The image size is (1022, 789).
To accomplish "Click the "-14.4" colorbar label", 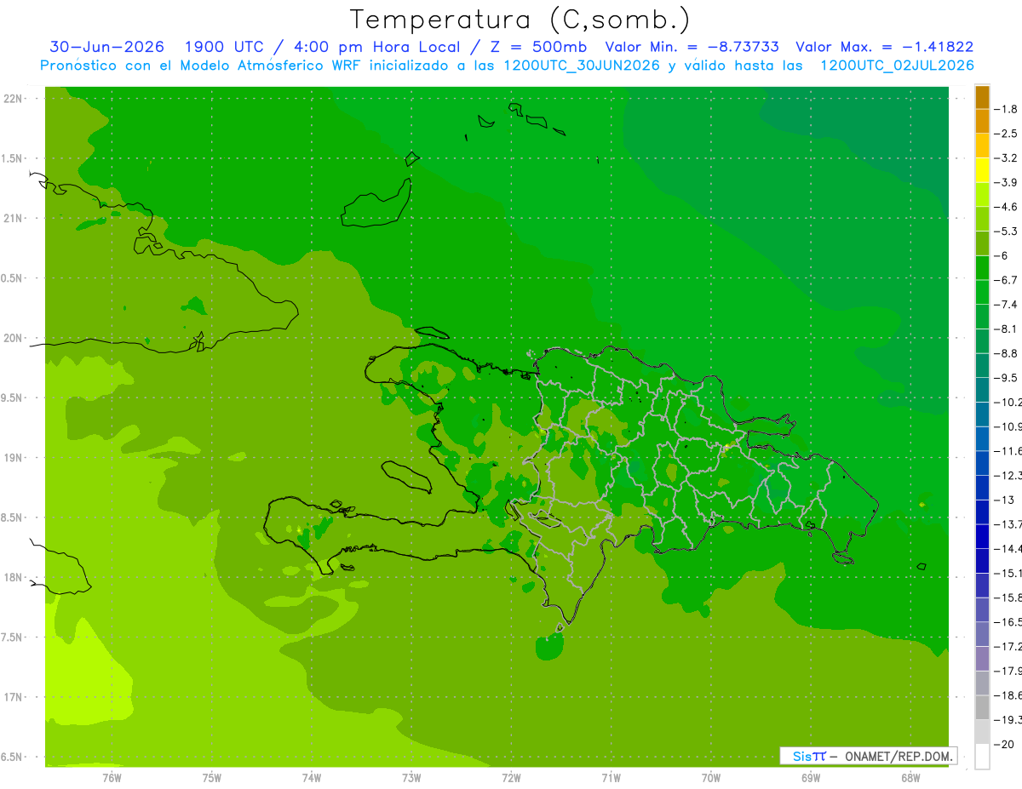I will point(1009,548).
